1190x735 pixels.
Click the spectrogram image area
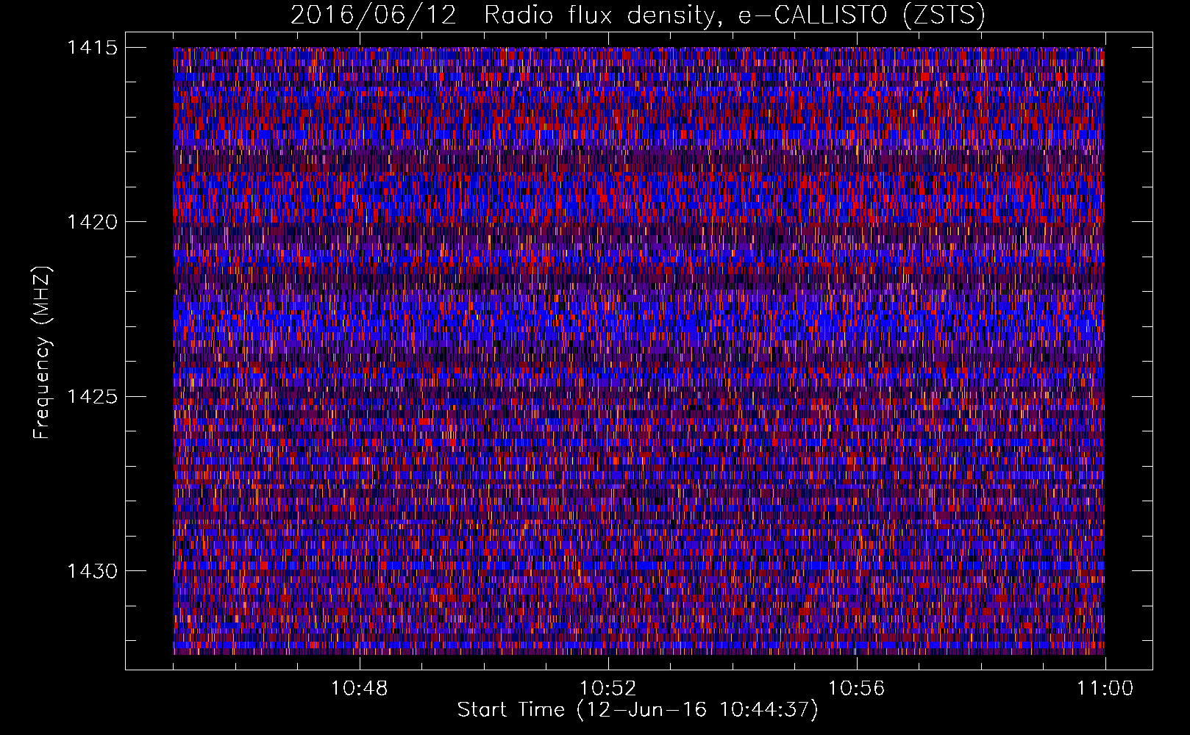(639, 351)
